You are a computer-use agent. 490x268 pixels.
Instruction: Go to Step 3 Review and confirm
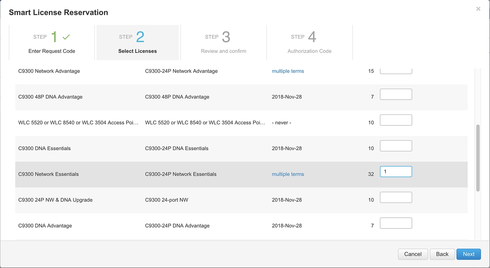(223, 42)
